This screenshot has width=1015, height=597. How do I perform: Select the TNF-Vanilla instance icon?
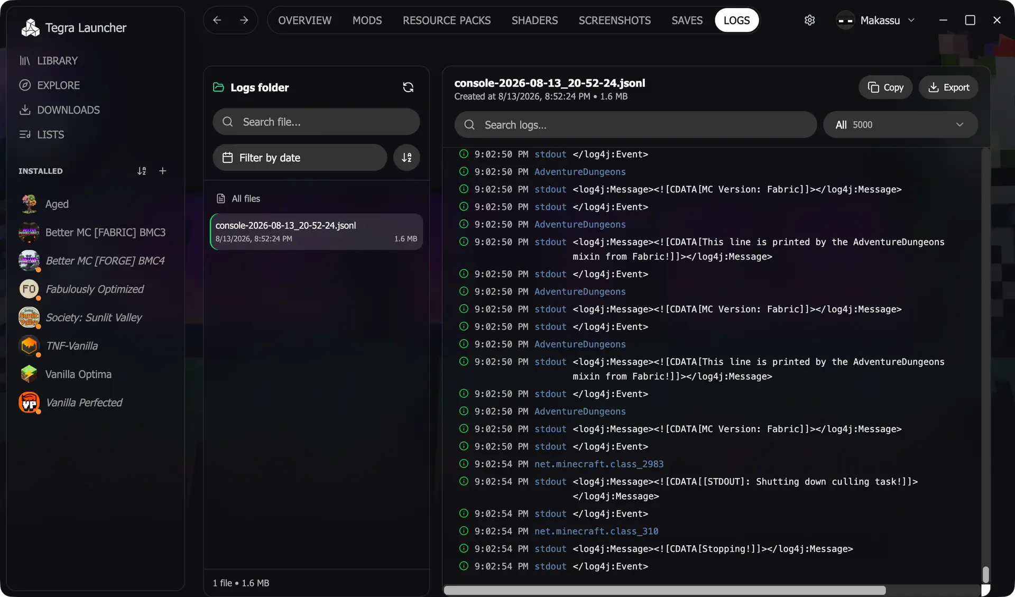coord(29,346)
